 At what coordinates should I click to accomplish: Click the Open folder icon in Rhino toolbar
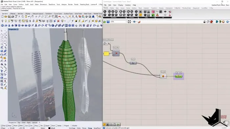click(x=6, y=16)
